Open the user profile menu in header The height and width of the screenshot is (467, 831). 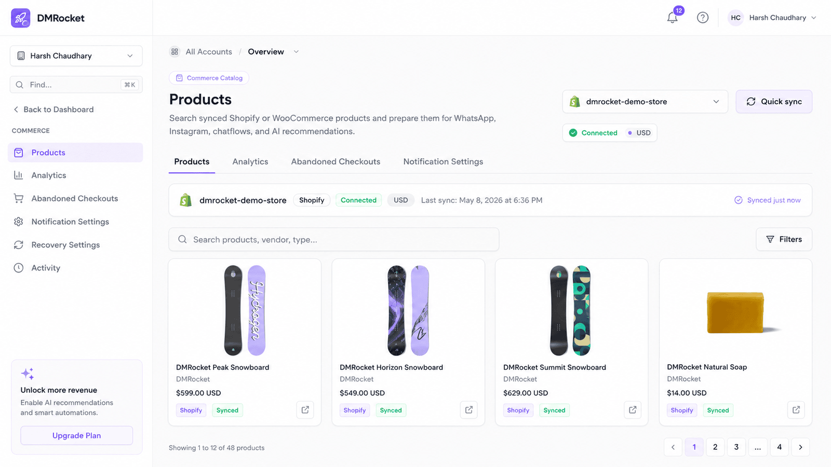(x=772, y=18)
